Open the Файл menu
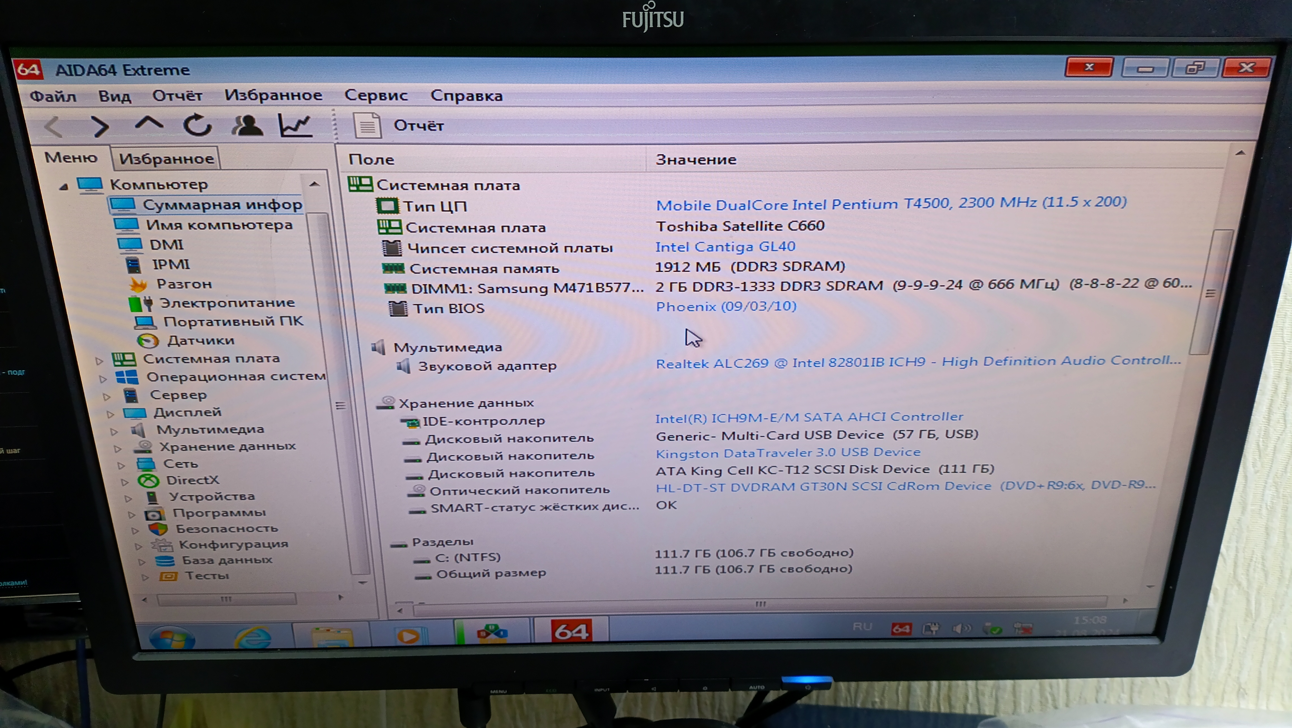Image resolution: width=1292 pixels, height=728 pixels. click(x=53, y=96)
